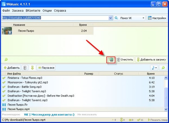169x123 pixels.
Task: Click the trash can delete icon in downloads toolbar
Action: click(x=25, y=68)
